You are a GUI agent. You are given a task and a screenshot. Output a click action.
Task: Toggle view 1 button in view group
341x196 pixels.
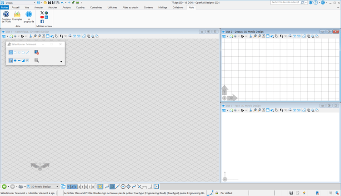coord(69,186)
